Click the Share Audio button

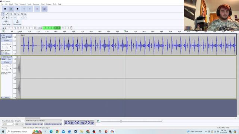[17, 22]
